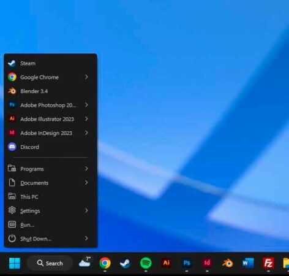Select Adobe Illustrator 2023 entry
The width and height of the screenshot is (289, 276).
pyautogui.click(x=50, y=119)
